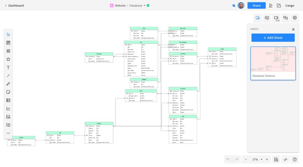
Task: Go back to Dashboard
Action: click(14, 5)
